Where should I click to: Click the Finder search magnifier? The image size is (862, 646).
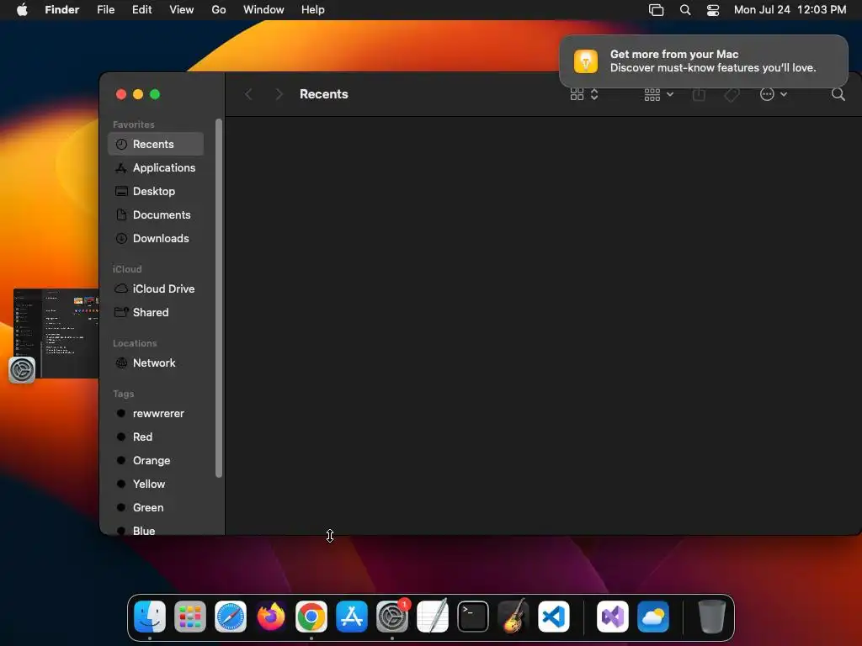(838, 94)
